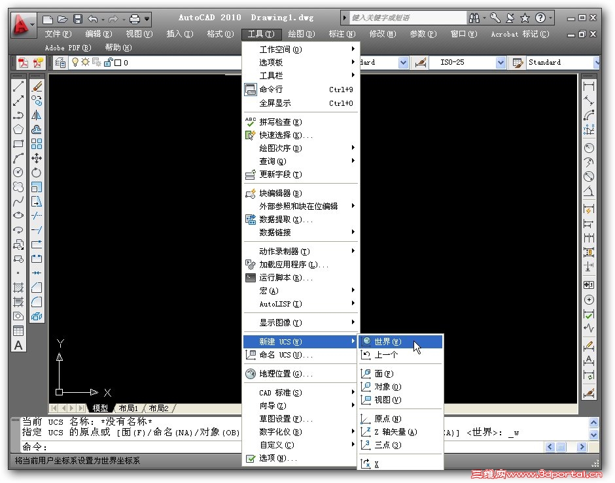
Task: Expand the CAD 标准 submenu
Action: 301,393
